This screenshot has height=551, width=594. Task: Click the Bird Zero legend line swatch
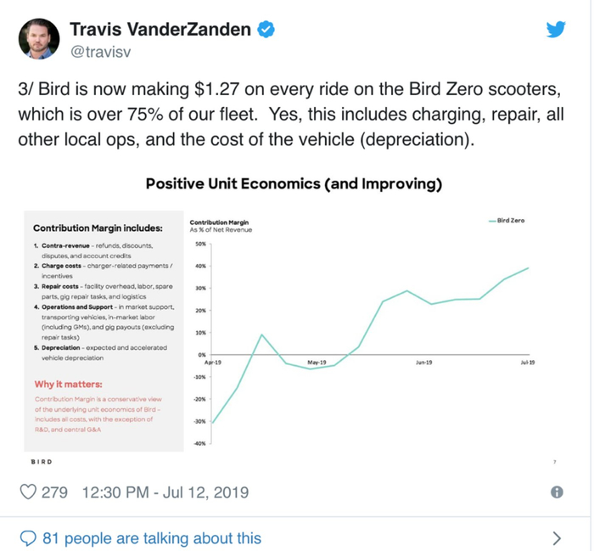pyautogui.click(x=495, y=221)
